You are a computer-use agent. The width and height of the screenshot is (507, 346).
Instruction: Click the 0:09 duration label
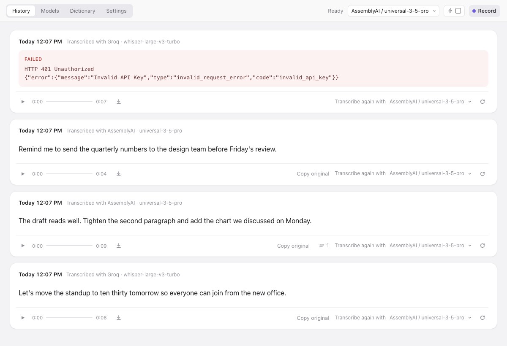click(x=101, y=246)
